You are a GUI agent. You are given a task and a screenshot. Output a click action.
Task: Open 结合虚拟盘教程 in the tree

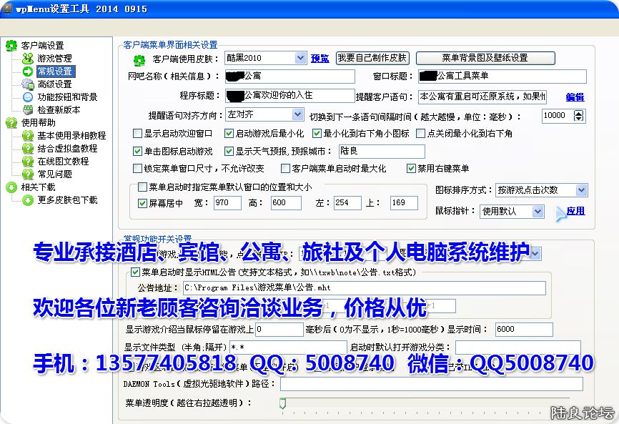click(67, 148)
